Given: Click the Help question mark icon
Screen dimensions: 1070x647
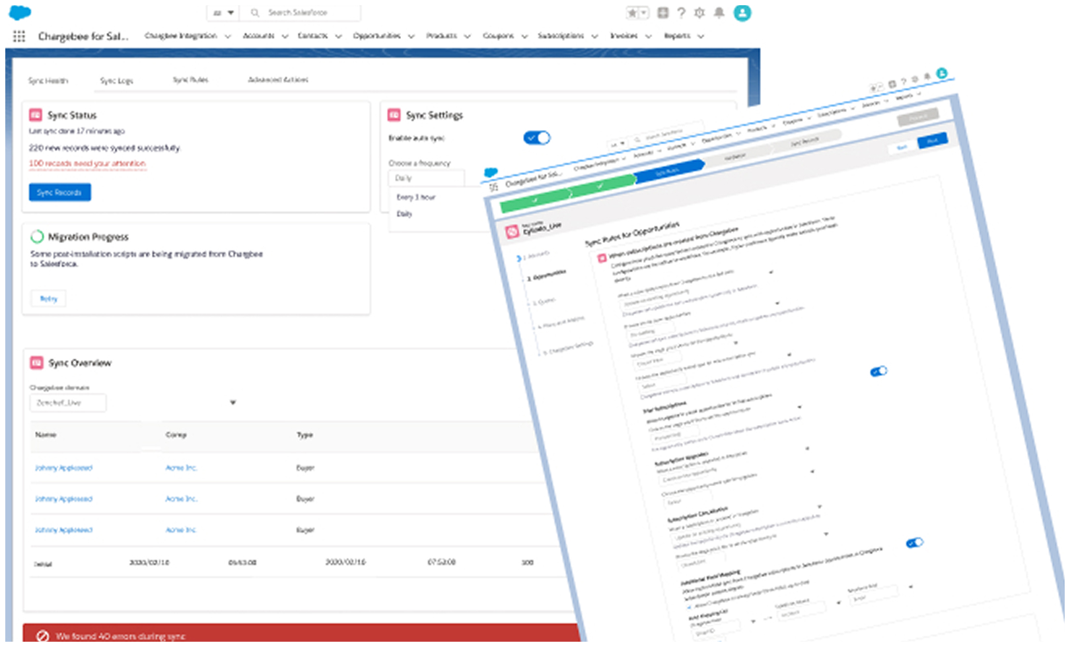Looking at the screenshot, I should point(680,13).
